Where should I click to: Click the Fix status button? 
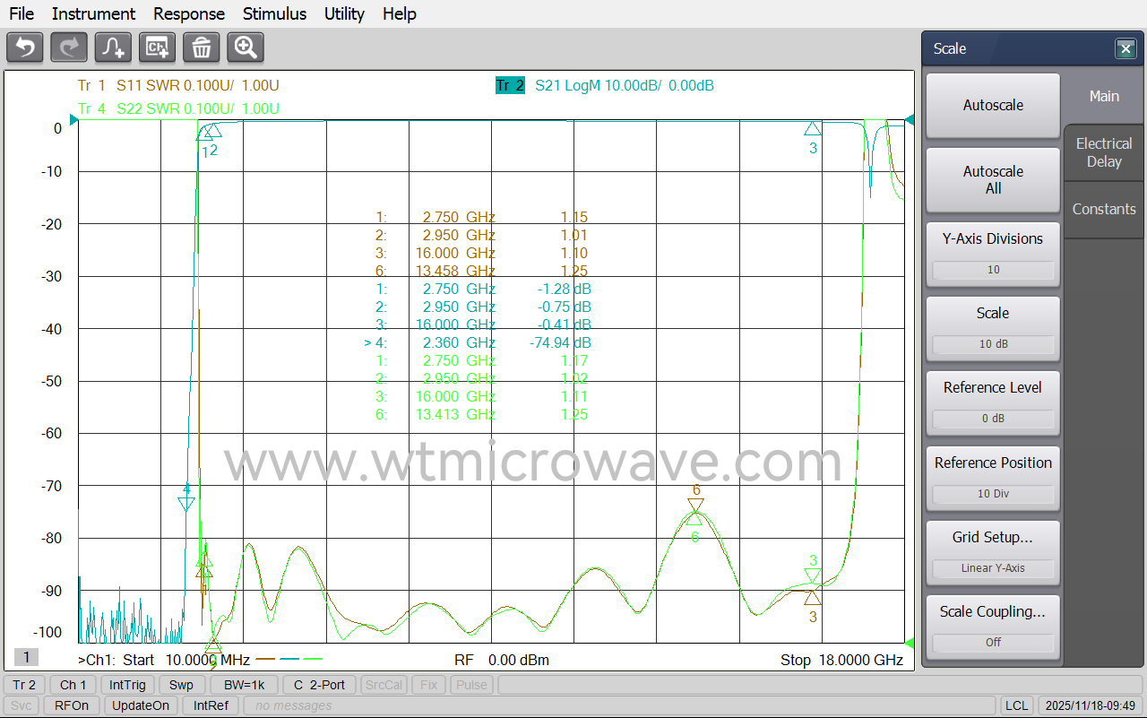point(428,685)
